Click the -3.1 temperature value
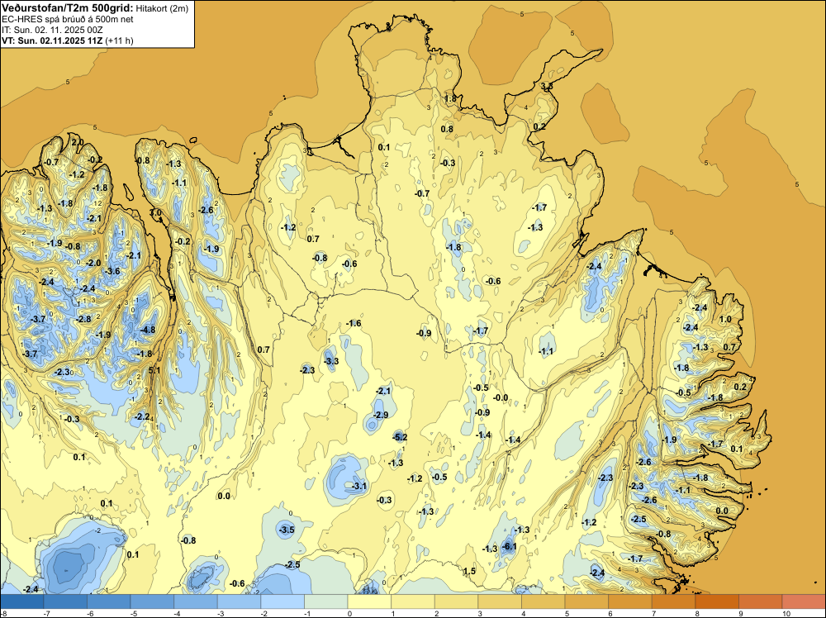The height and width of the screenshot is (618, 826). click(x=359, y=486)
